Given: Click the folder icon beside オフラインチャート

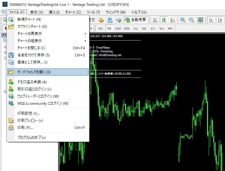Looking at the screenshot, I should [x=11, y=27].
